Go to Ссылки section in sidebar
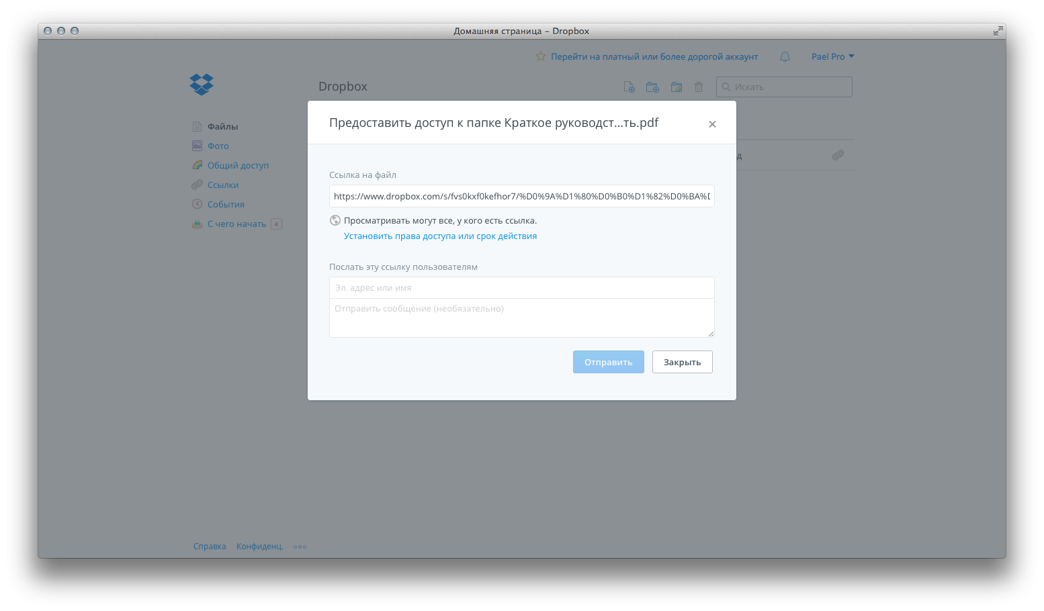The width and height of the screenshot is (1044, 611). pos(222,185)
